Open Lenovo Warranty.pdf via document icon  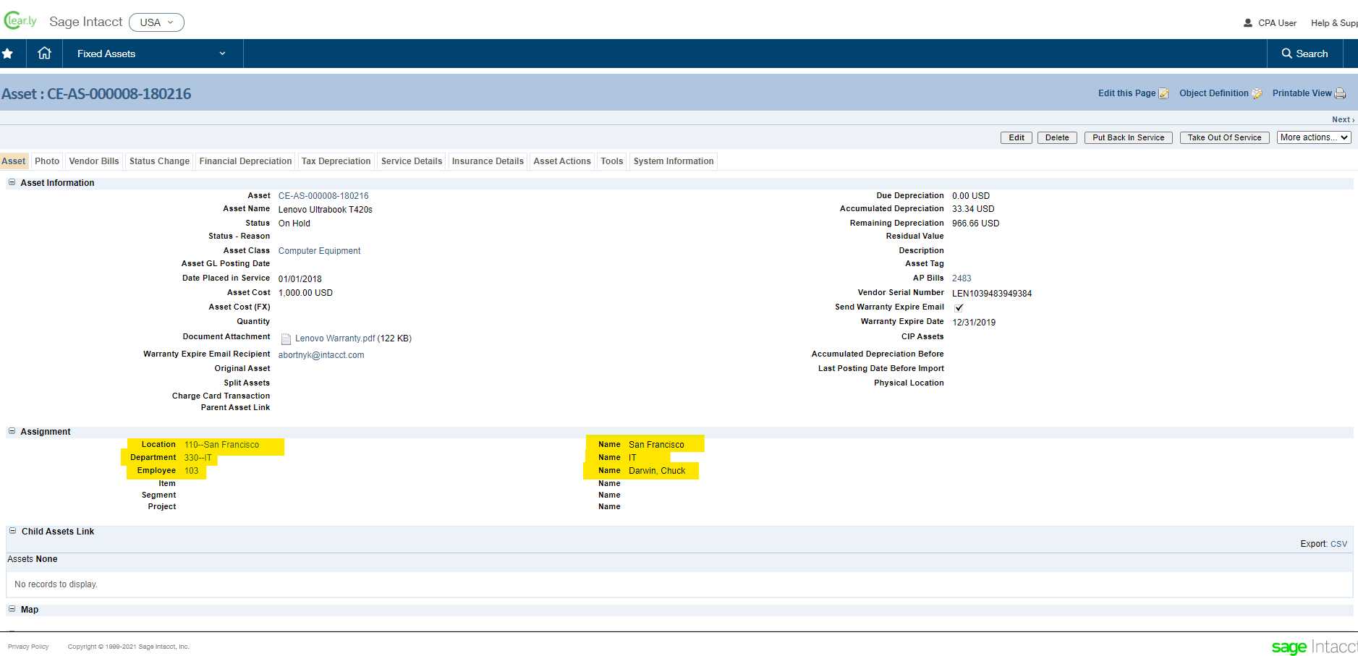point(287,338)
